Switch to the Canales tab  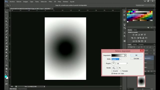(x=135, y=44)
